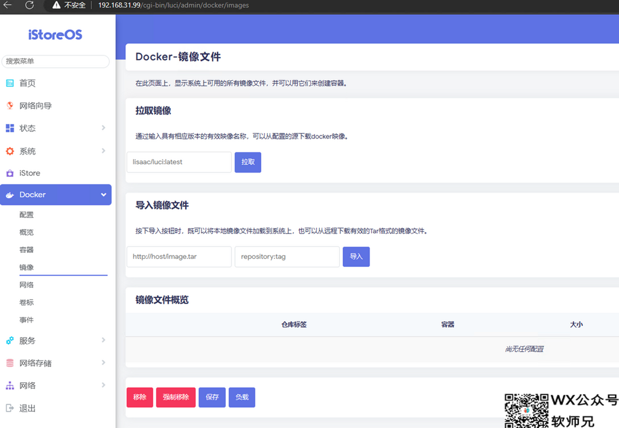Image resolution: width=619 pixels, height=428 pixels.
Task: Expand the bottom 网络 menu chevron
Action: 103,385
